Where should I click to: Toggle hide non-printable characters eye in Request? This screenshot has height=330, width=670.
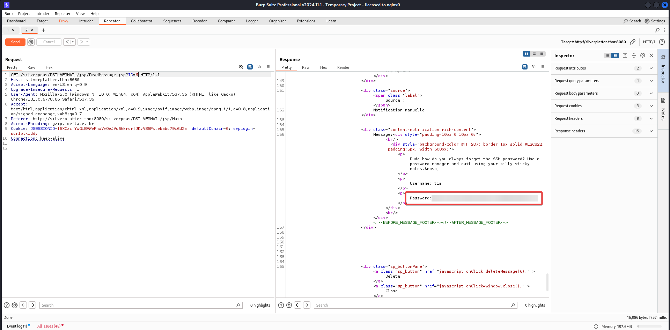(241, 67)
